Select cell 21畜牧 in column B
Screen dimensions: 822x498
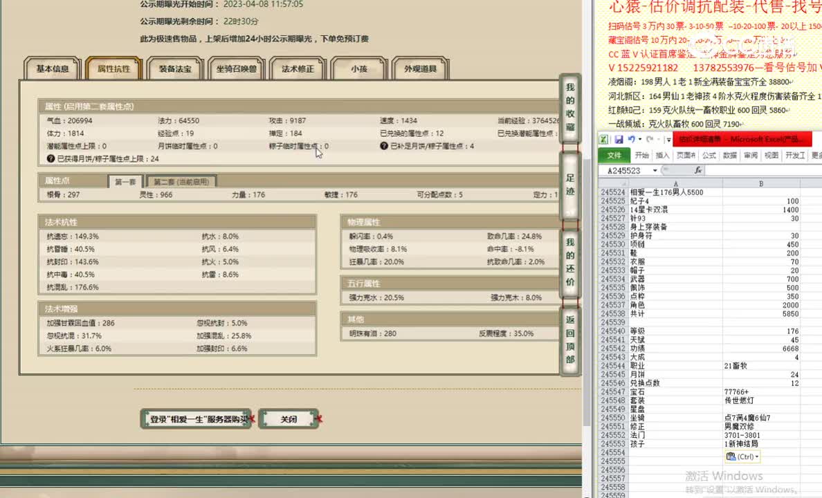[761, 366]
